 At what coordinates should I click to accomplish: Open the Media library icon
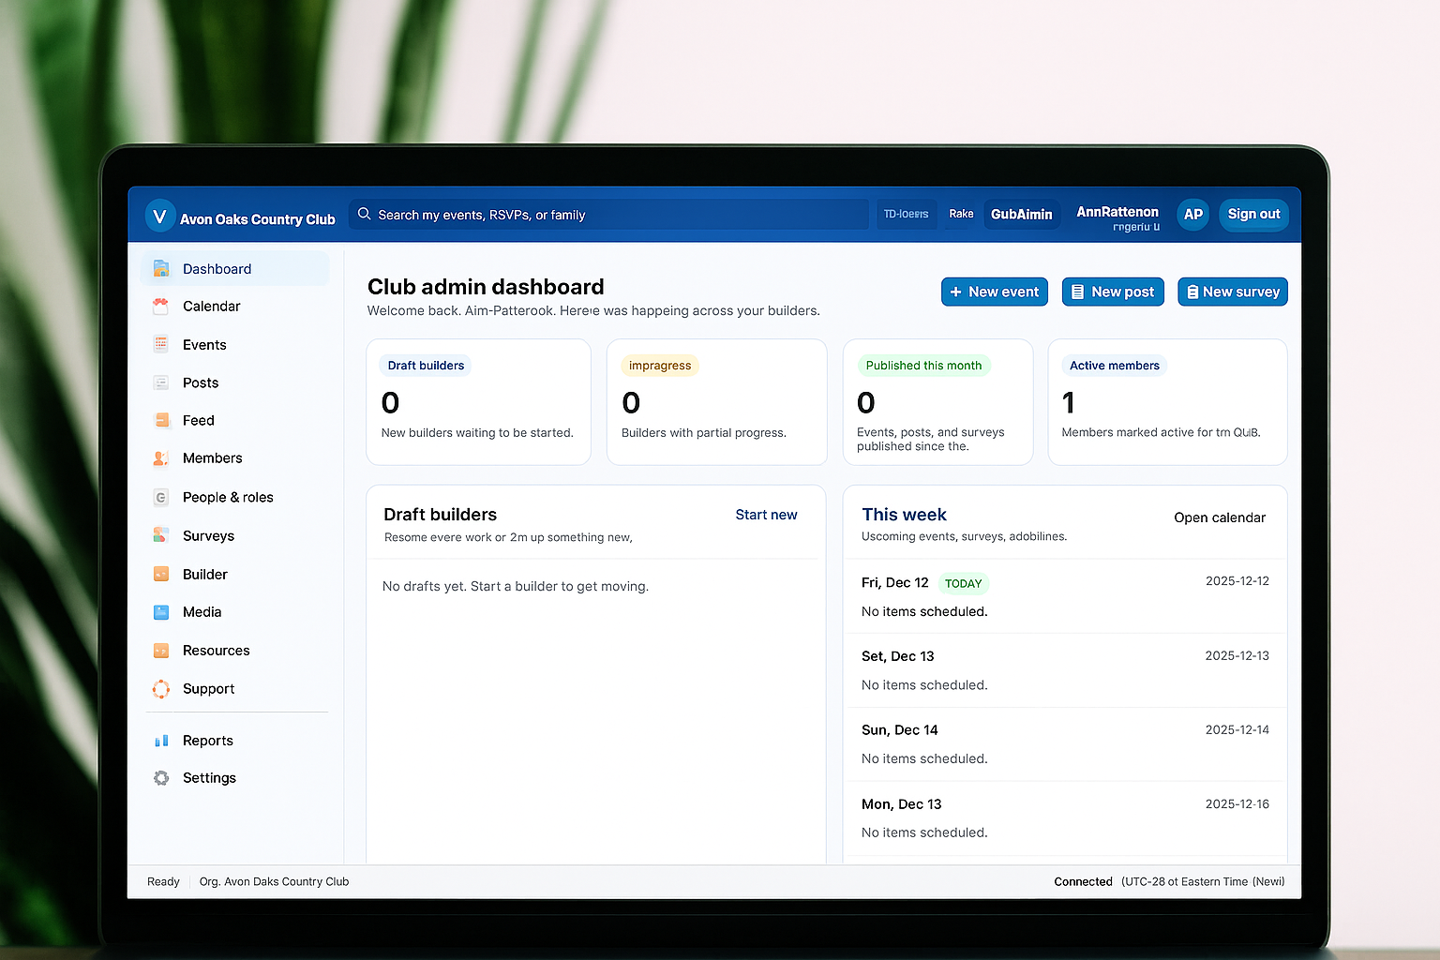click(x=160, y=612)
